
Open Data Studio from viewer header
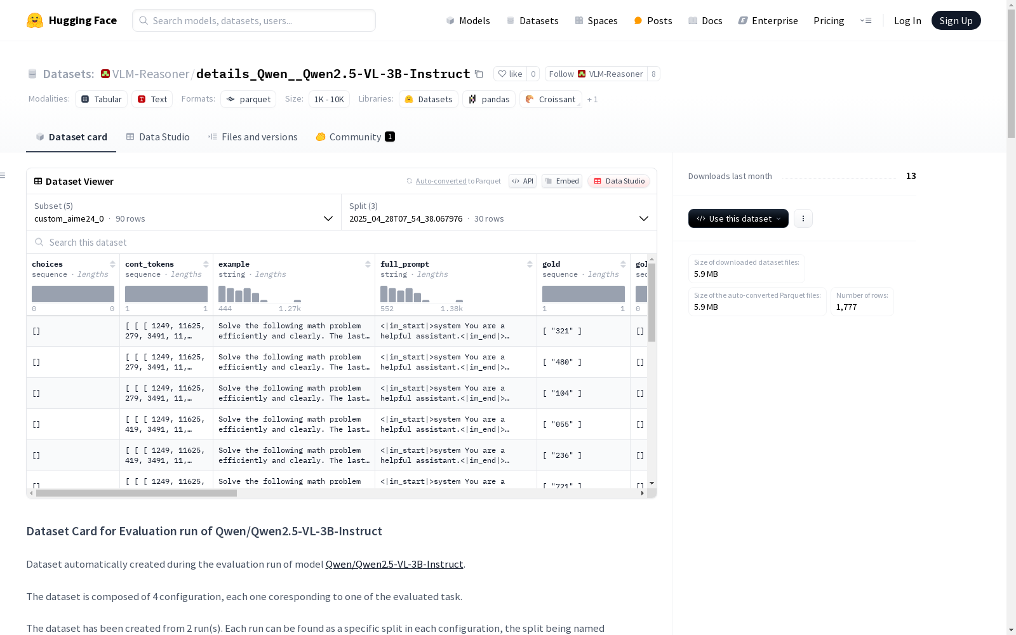(618, 181)
